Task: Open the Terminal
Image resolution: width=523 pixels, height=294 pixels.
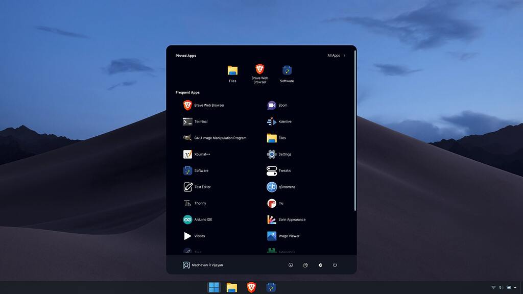Action: tap(201, 121)
